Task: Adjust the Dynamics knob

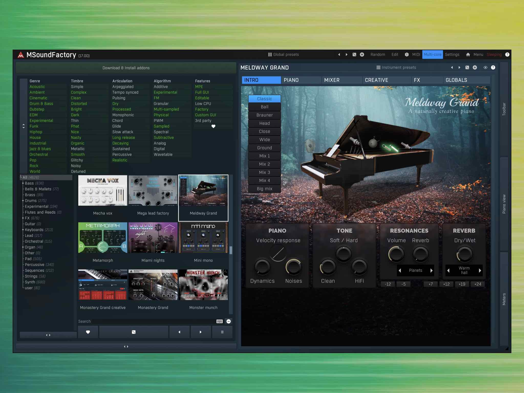Action: (262, 267)
